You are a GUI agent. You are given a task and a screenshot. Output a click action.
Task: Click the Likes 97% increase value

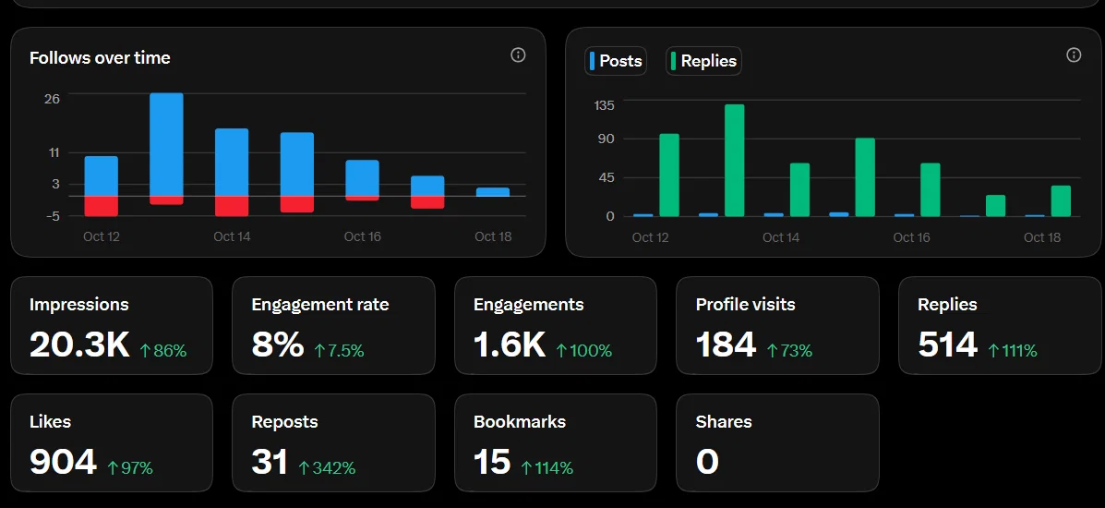pos(129,467)
